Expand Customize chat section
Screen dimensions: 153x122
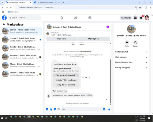[131, 52]
